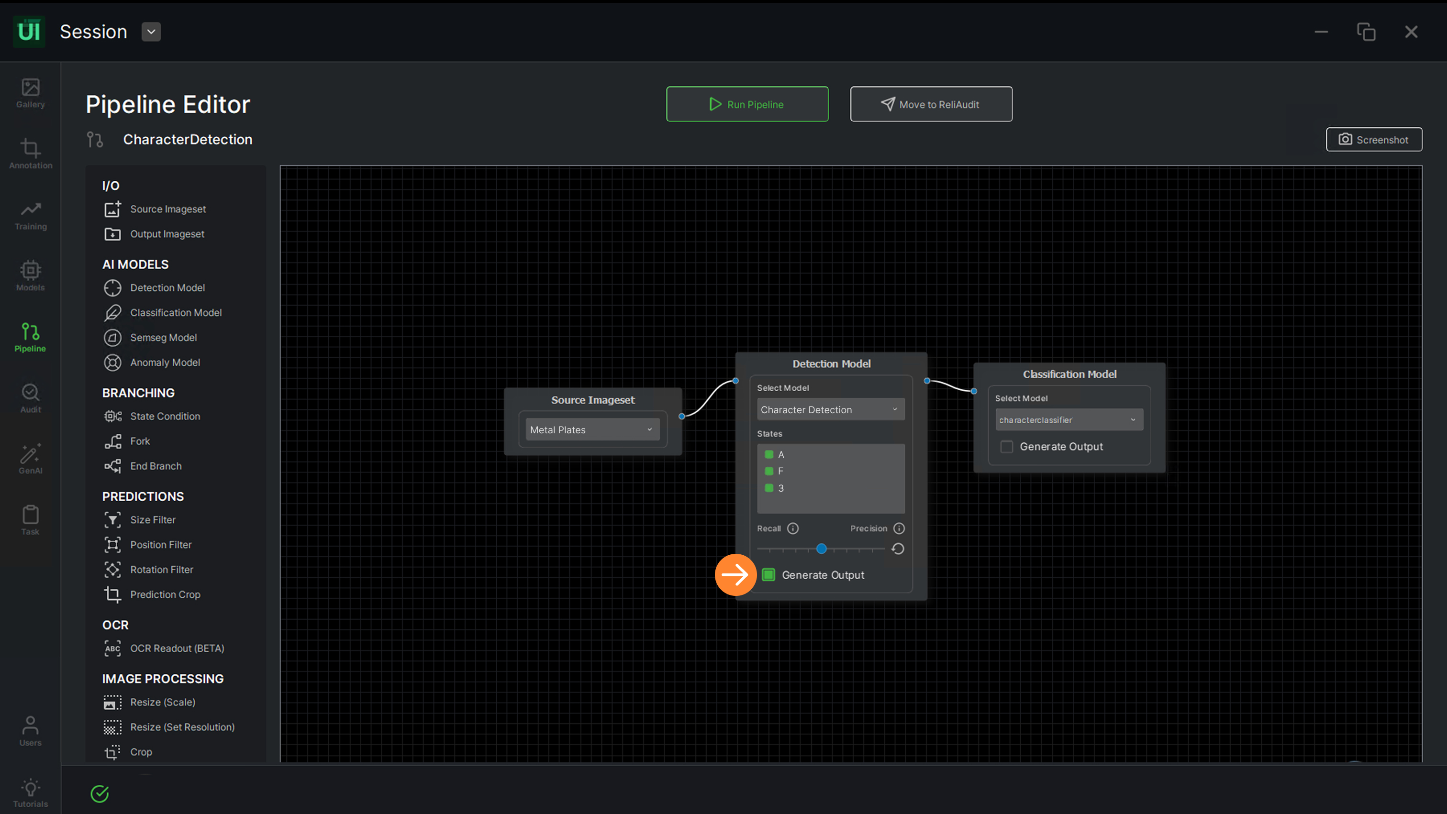This screenshot has width=1447, height=814.
Task: Open GenAI magic wand icon
Action: [x=30, y=459]
